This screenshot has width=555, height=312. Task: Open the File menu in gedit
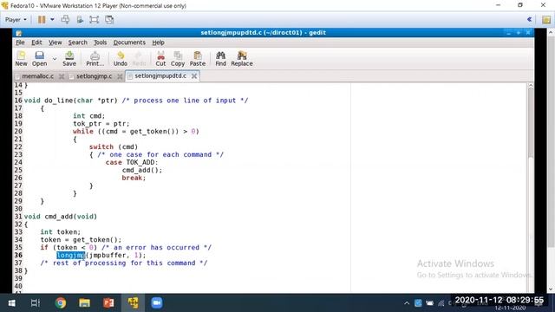tap(20, 42)
